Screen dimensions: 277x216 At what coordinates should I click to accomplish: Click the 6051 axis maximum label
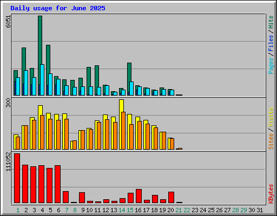(x=8, y=22)
